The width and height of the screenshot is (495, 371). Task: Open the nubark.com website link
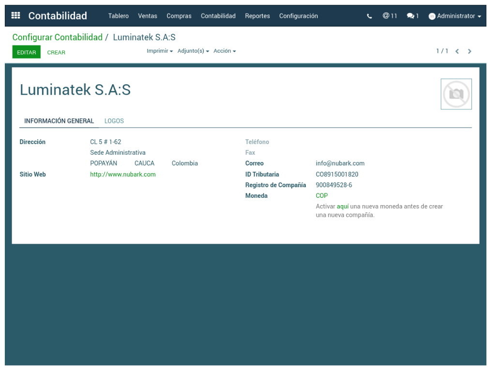click(x=123, y=174)
